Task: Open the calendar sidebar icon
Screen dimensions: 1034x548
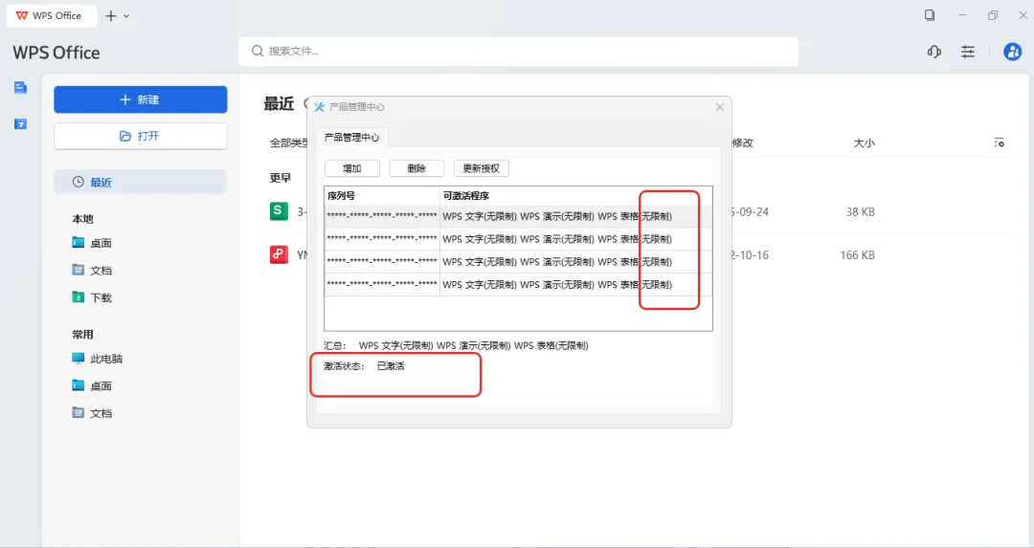Action: pos(20,123)
